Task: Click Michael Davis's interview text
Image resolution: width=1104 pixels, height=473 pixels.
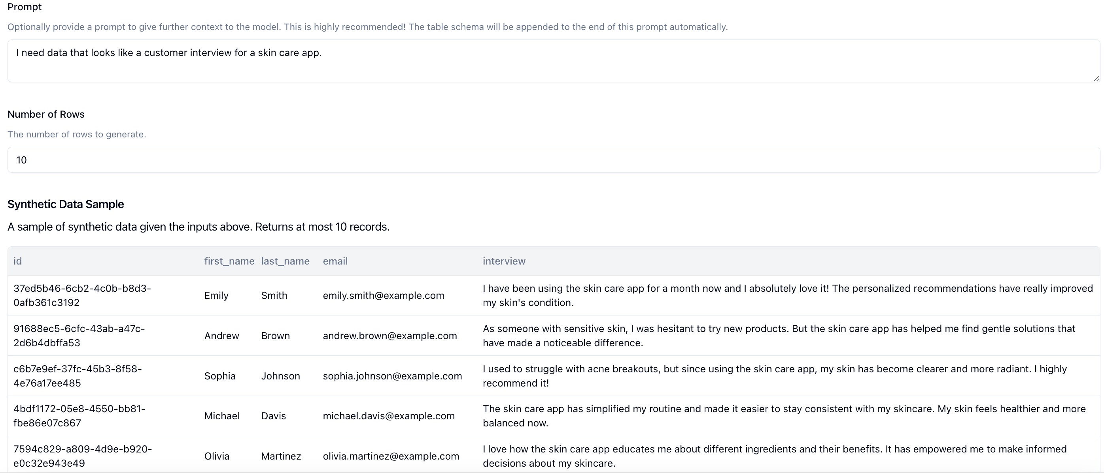Action: coord(784,416)
